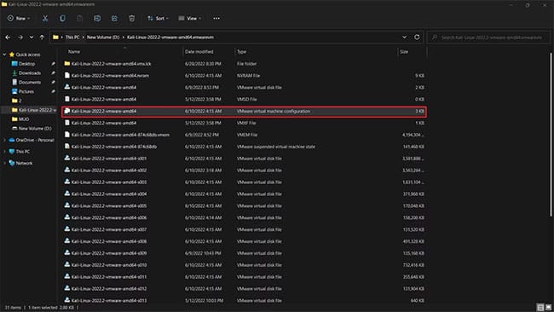Click the search box for this folder
The height and width of the screenshot is (312, 554).
pos(488,38)
